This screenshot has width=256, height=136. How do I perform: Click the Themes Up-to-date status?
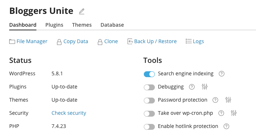64,100
